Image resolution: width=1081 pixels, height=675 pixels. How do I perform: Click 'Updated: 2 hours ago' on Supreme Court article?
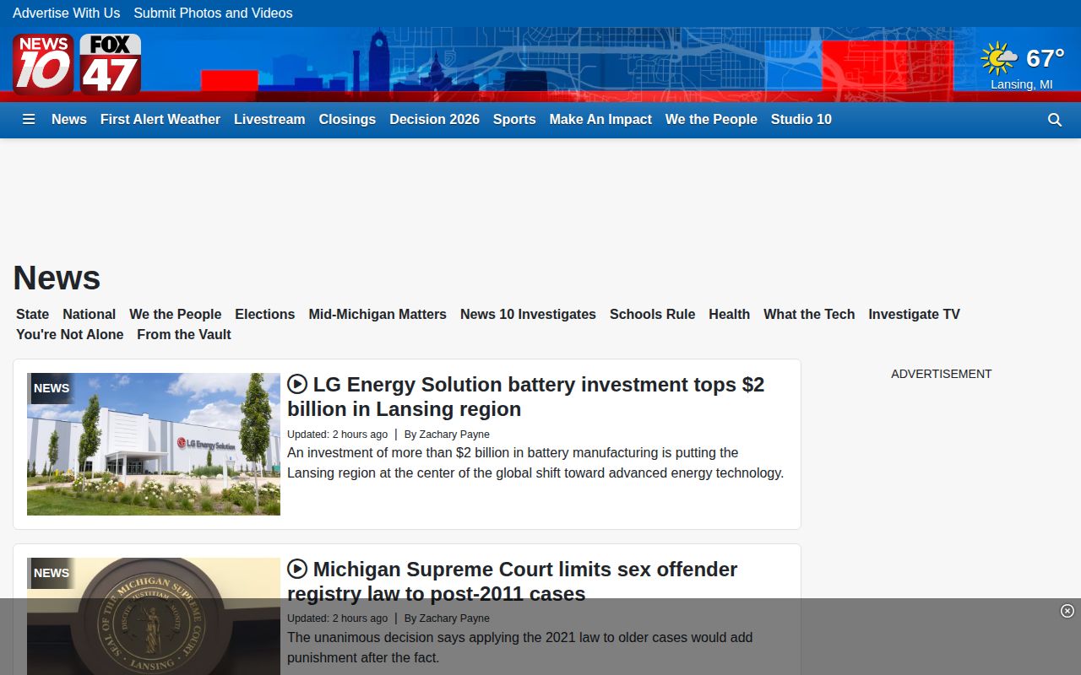[337, 618]
